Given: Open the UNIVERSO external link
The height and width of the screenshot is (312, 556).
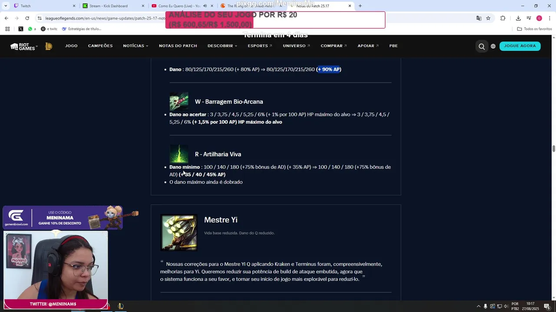Looking at the screenshot, I should (x=297, y=46).
